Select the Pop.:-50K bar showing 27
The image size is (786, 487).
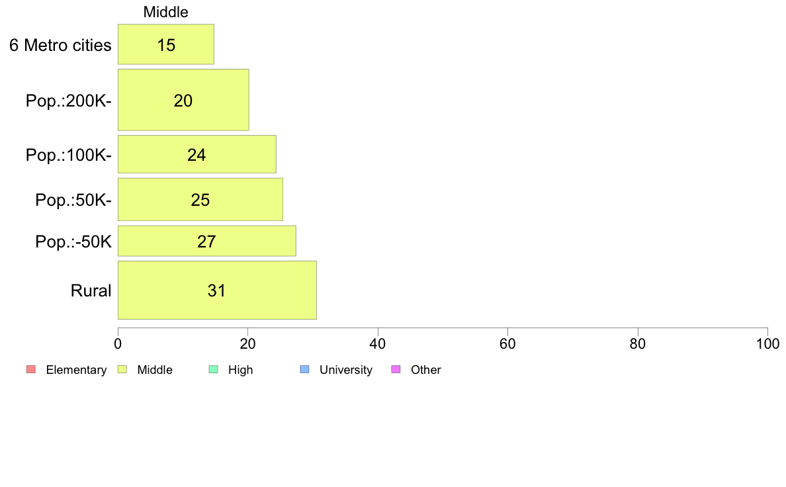pos(207,241)
